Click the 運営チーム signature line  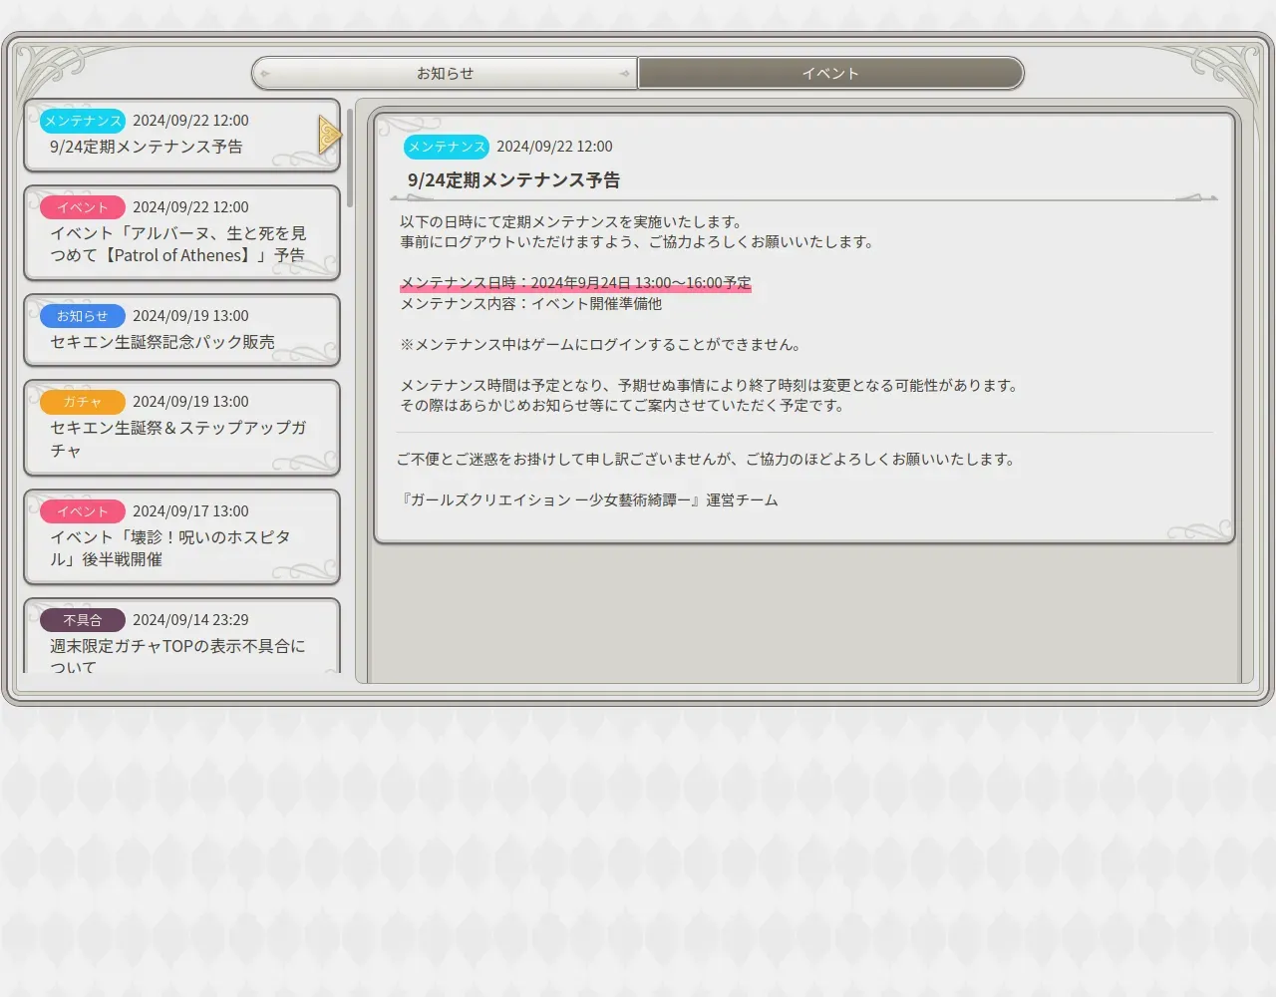coord(589,499)
